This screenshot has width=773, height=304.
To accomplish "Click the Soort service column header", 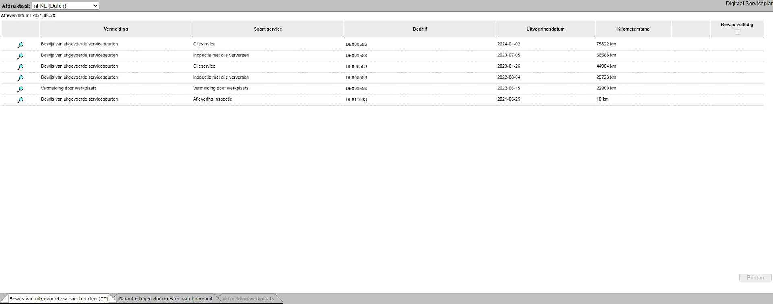I will click(268, 29).
